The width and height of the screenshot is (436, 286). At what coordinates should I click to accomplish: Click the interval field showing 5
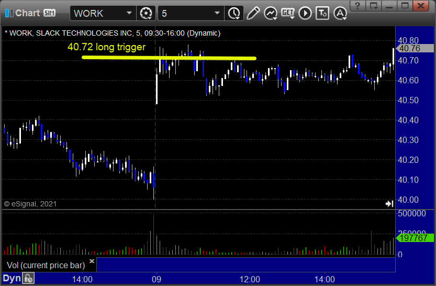tap(191, 13)
